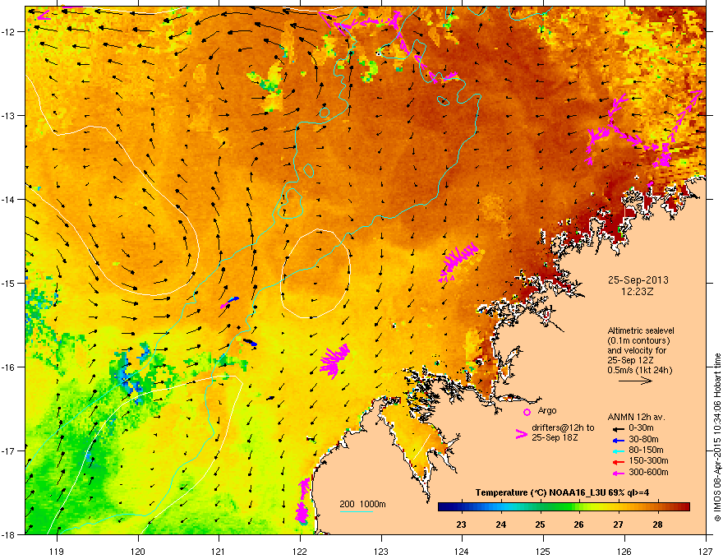Image resolution: width=723 pixels, height=559 pixels.
Task: Click the longitude axis label 123
Action: (381, 551)
